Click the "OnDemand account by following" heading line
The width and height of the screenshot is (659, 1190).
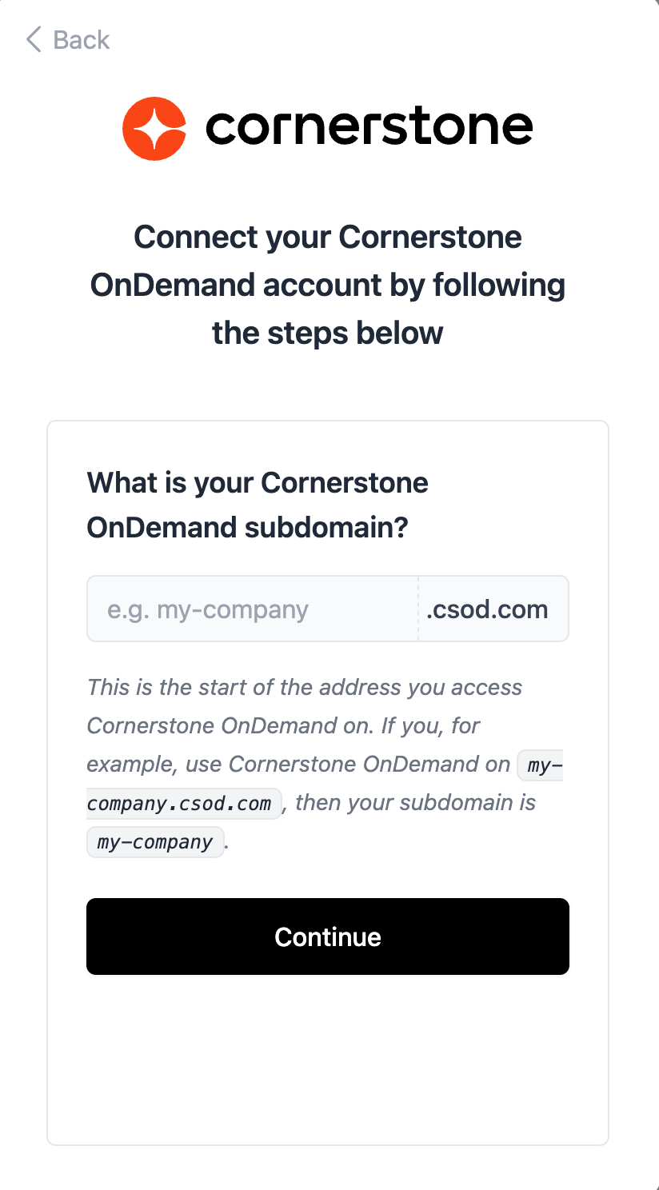[328, 285]
